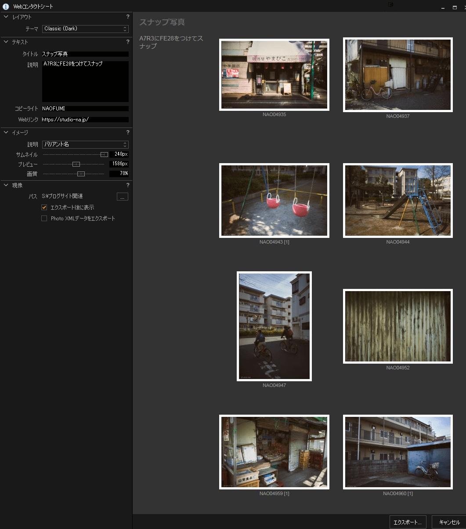Click browse path button with ellipsis
Screen dimensions: 466x529
(x=123, y=197)
